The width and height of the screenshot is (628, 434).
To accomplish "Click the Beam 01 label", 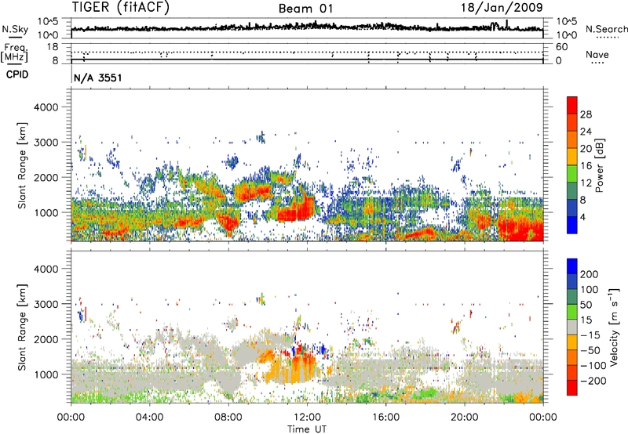I will 305,9.
